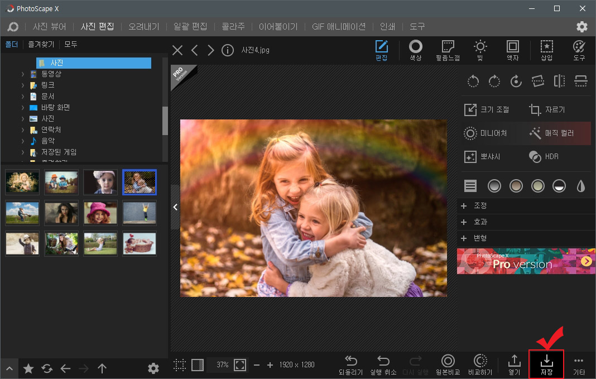This screenshot has height=379, width=596.
Task: Click the water drop blur icon
Action: pyautogui.click(x=581, y=186)
